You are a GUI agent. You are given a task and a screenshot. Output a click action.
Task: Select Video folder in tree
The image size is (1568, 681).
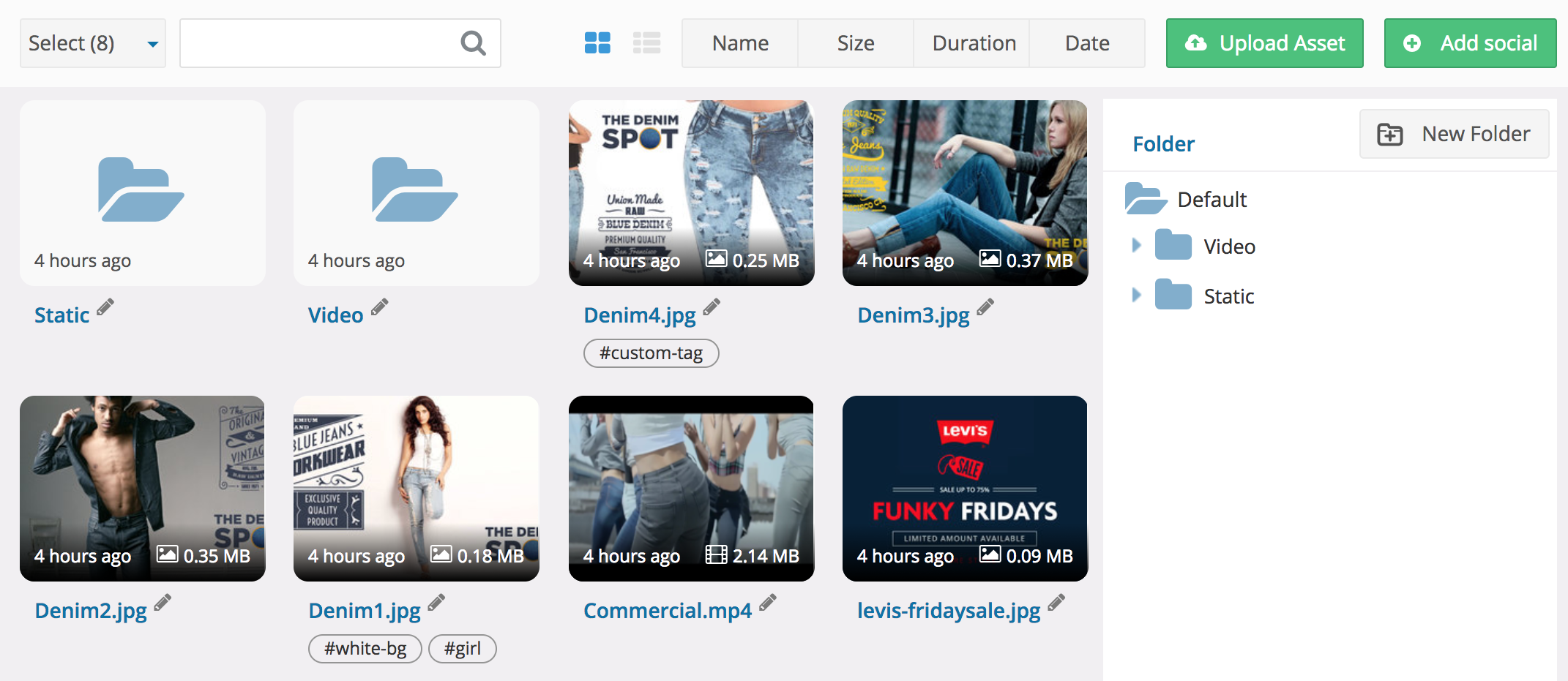[x=1229, y=247]
